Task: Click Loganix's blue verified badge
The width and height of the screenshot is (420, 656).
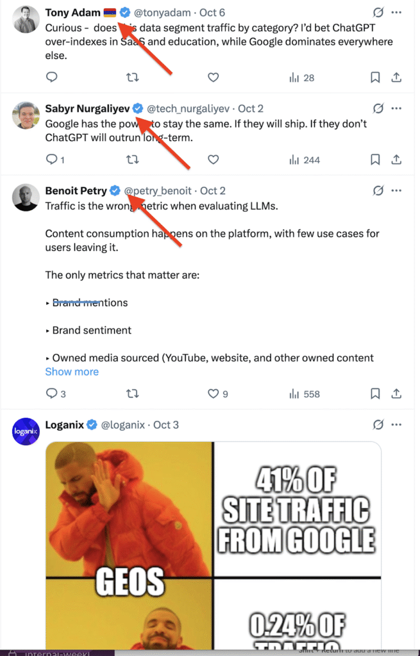Action: tap(91, 424)
